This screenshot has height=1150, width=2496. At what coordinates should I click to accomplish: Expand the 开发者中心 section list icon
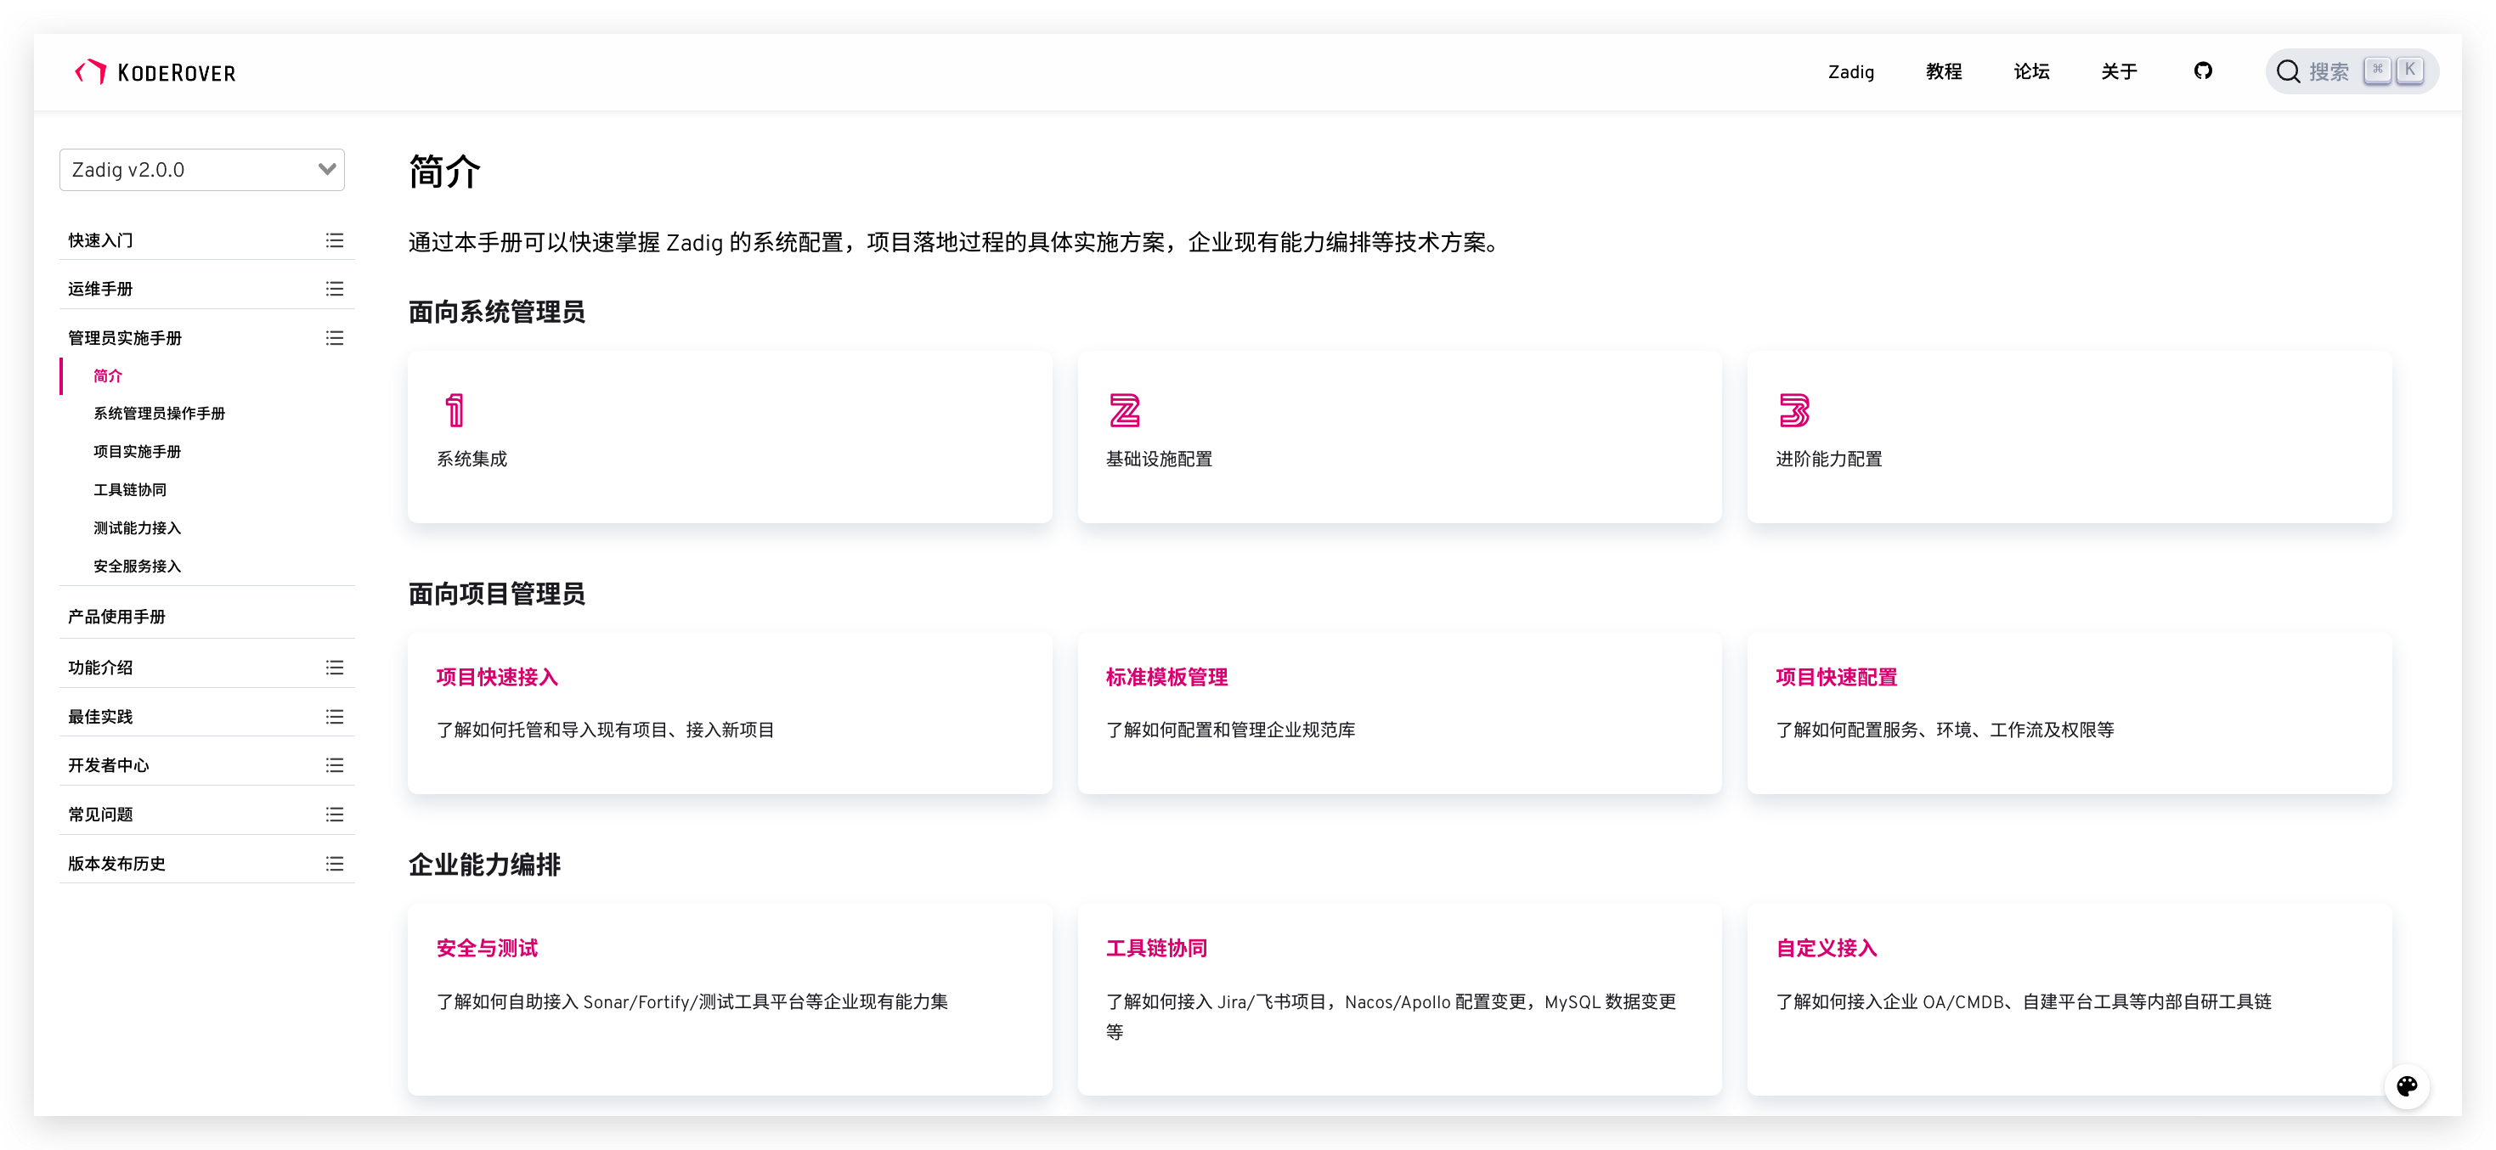(334, 765)
